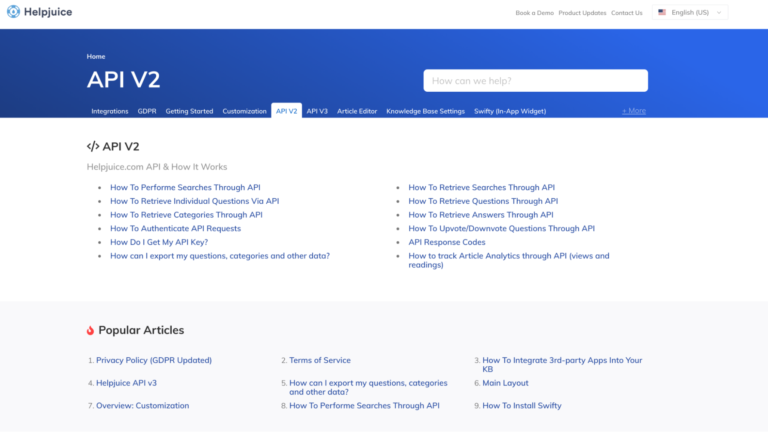Image resolution: width=768 pixels, height=432 pixels.
Task: Open How To Authenticate API Requests
Action: 176,229
